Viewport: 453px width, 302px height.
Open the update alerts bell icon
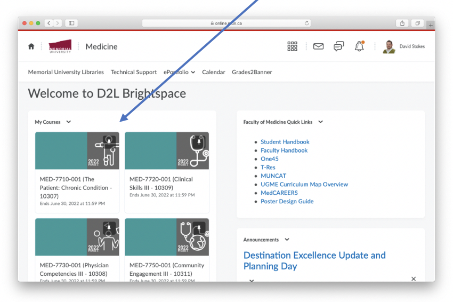[359, 46]
